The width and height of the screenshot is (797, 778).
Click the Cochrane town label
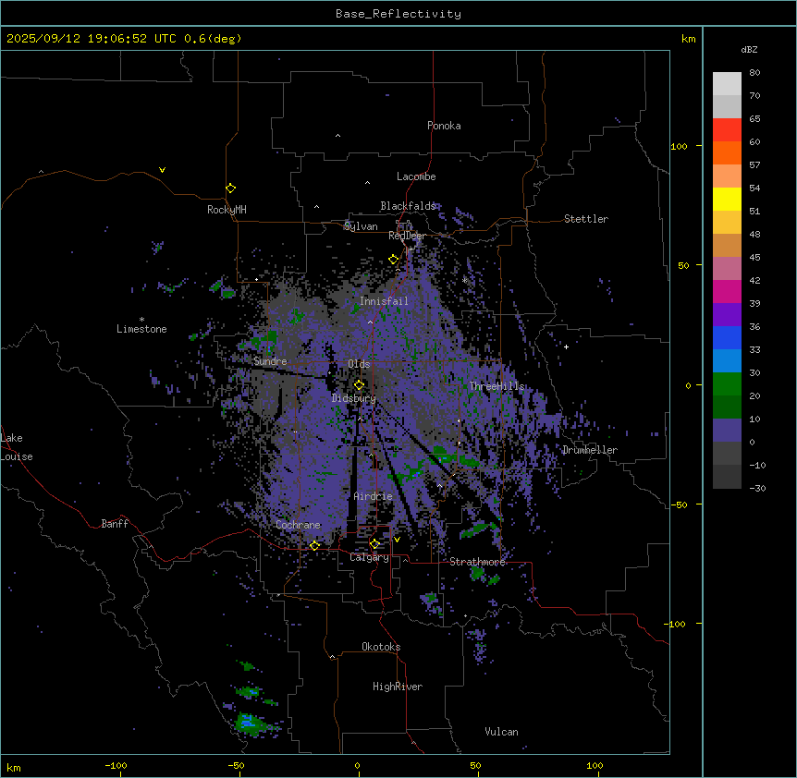click(x=298, y=525)
